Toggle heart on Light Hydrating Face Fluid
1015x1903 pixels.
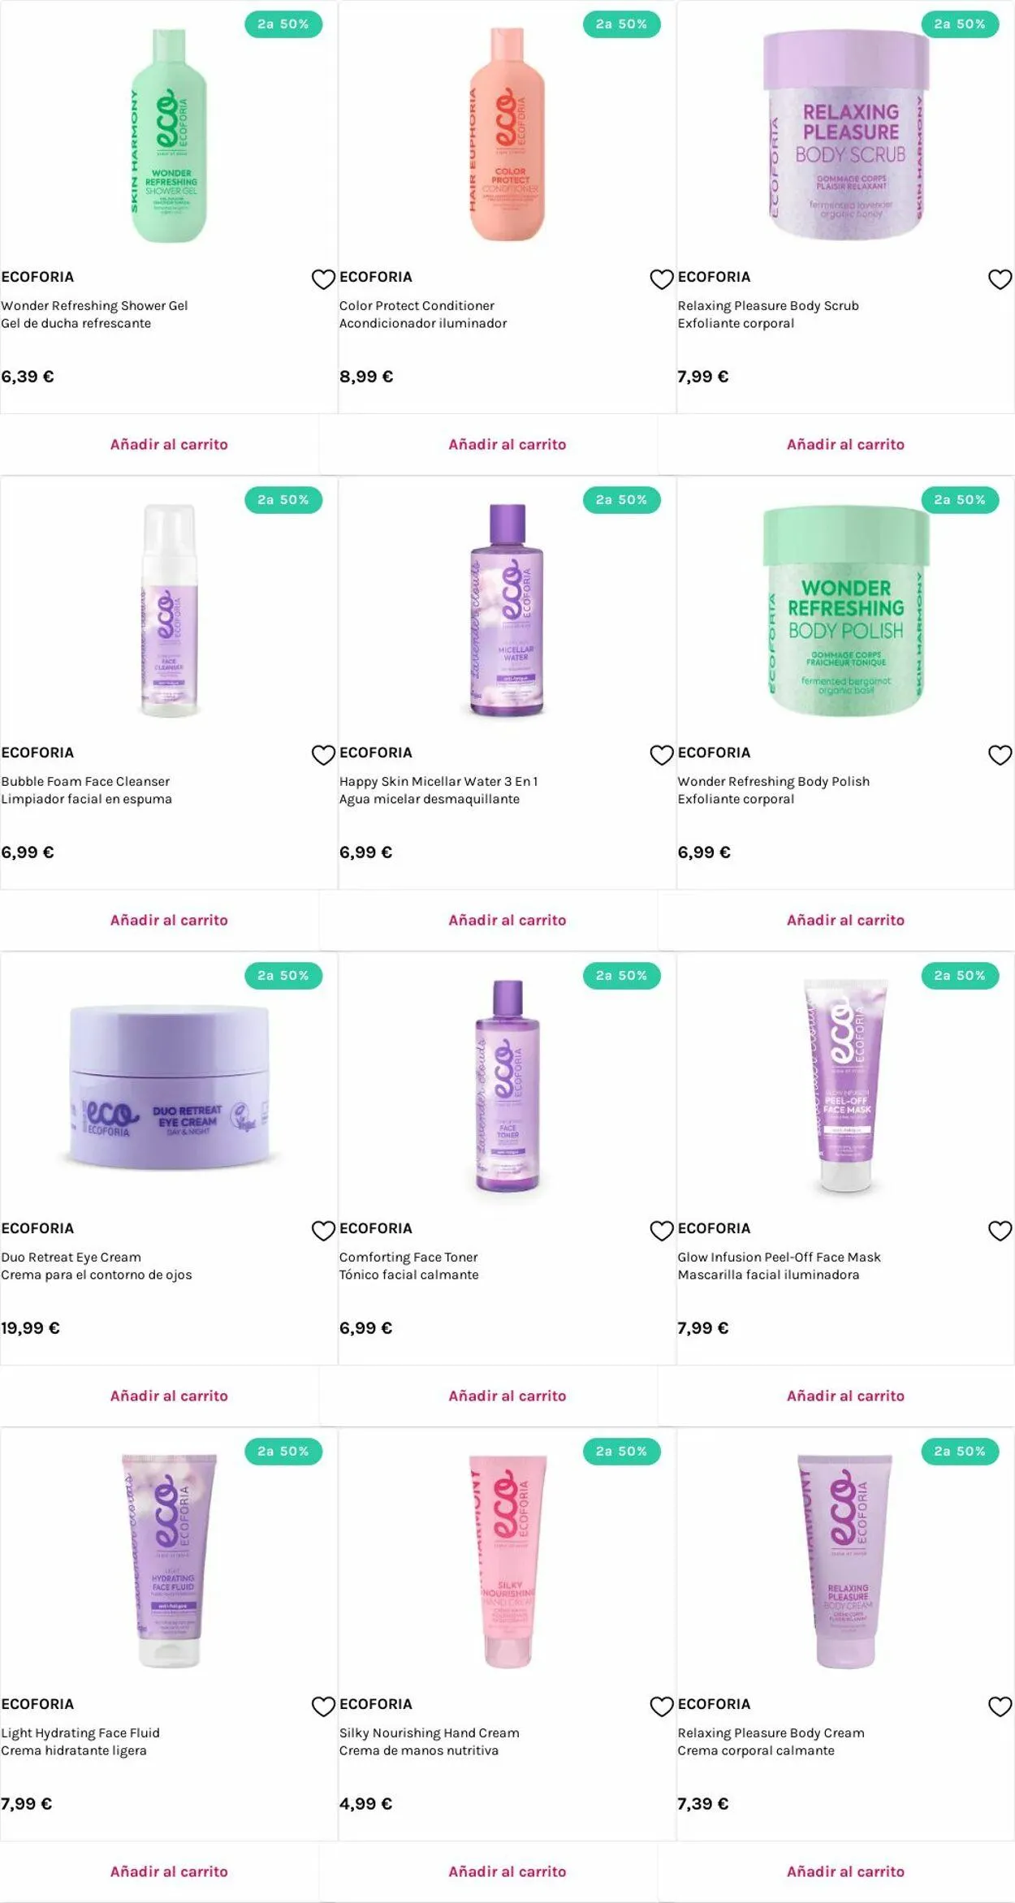[323, 1707]
